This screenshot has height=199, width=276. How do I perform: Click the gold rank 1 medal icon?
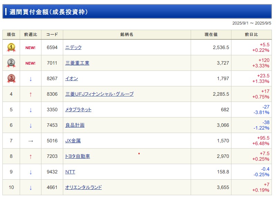click(11, 48)
